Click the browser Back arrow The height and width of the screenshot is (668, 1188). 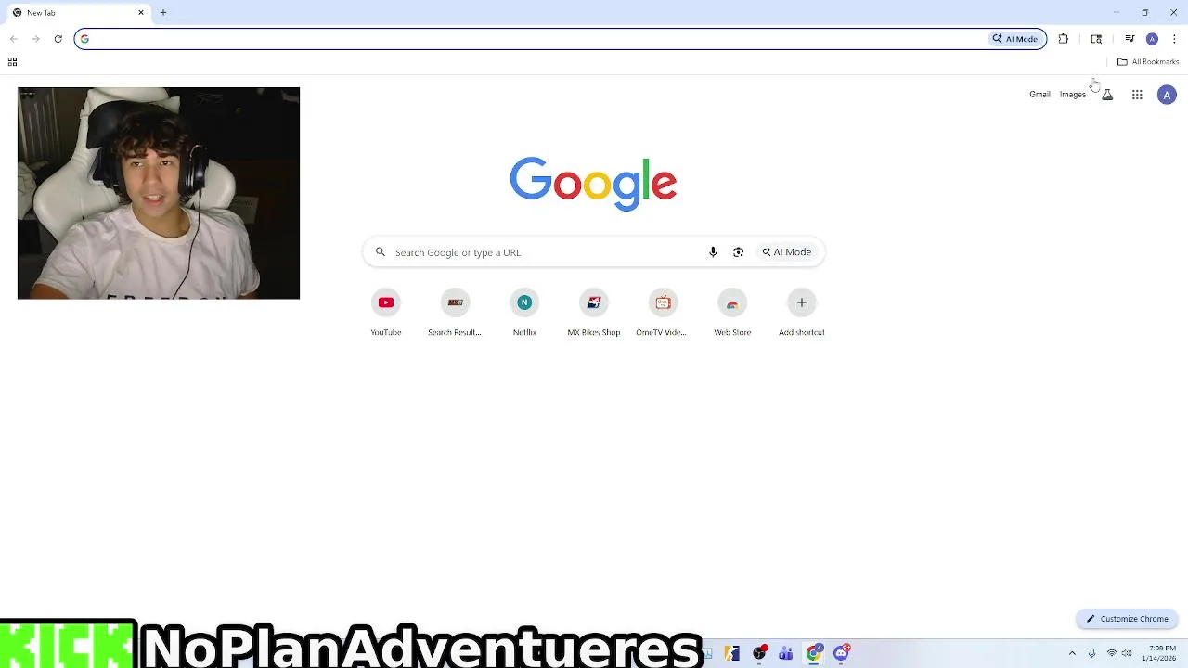tap(13, 39)
